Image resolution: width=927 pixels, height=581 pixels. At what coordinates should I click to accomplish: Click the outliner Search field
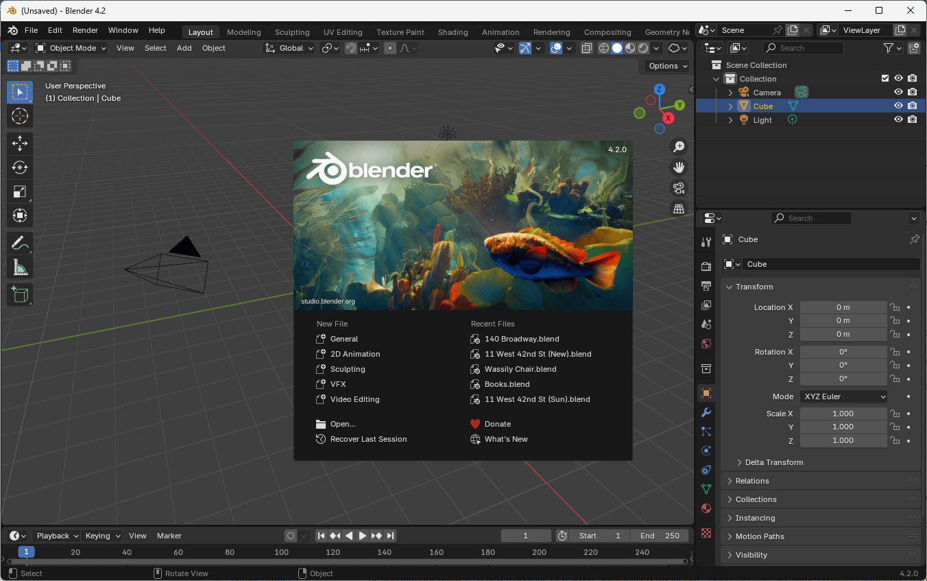tap(803, 48)
